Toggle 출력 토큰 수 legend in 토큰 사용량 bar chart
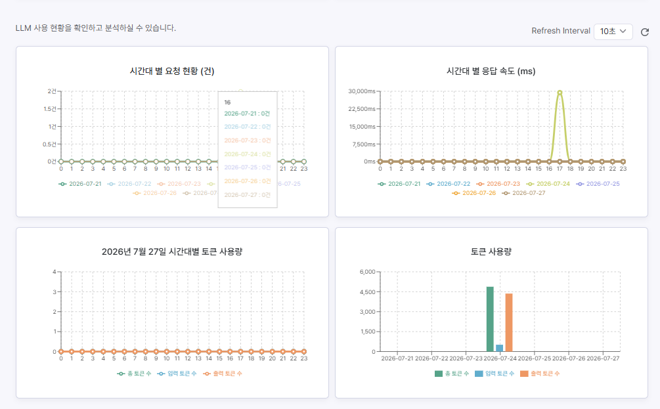The width and height of the screenshot is (660, 409). pyautogui.click(x=540, y=374)
